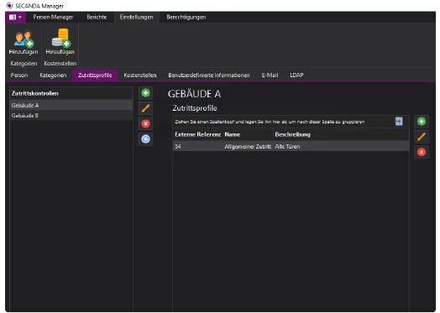440x313 pixels.
Task: Edit selected Zutrittsprofil with pencil icon
Action: pyautogui.click(x=422, y=137)
